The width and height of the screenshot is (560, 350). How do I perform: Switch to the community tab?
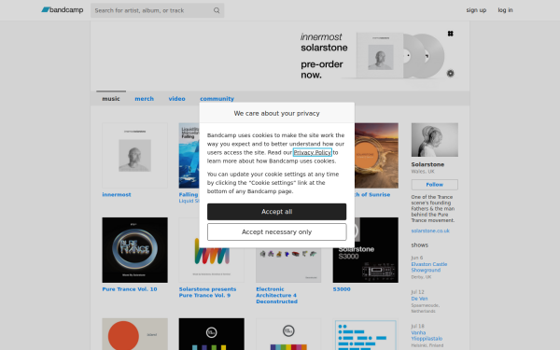[x=217, y=99]
